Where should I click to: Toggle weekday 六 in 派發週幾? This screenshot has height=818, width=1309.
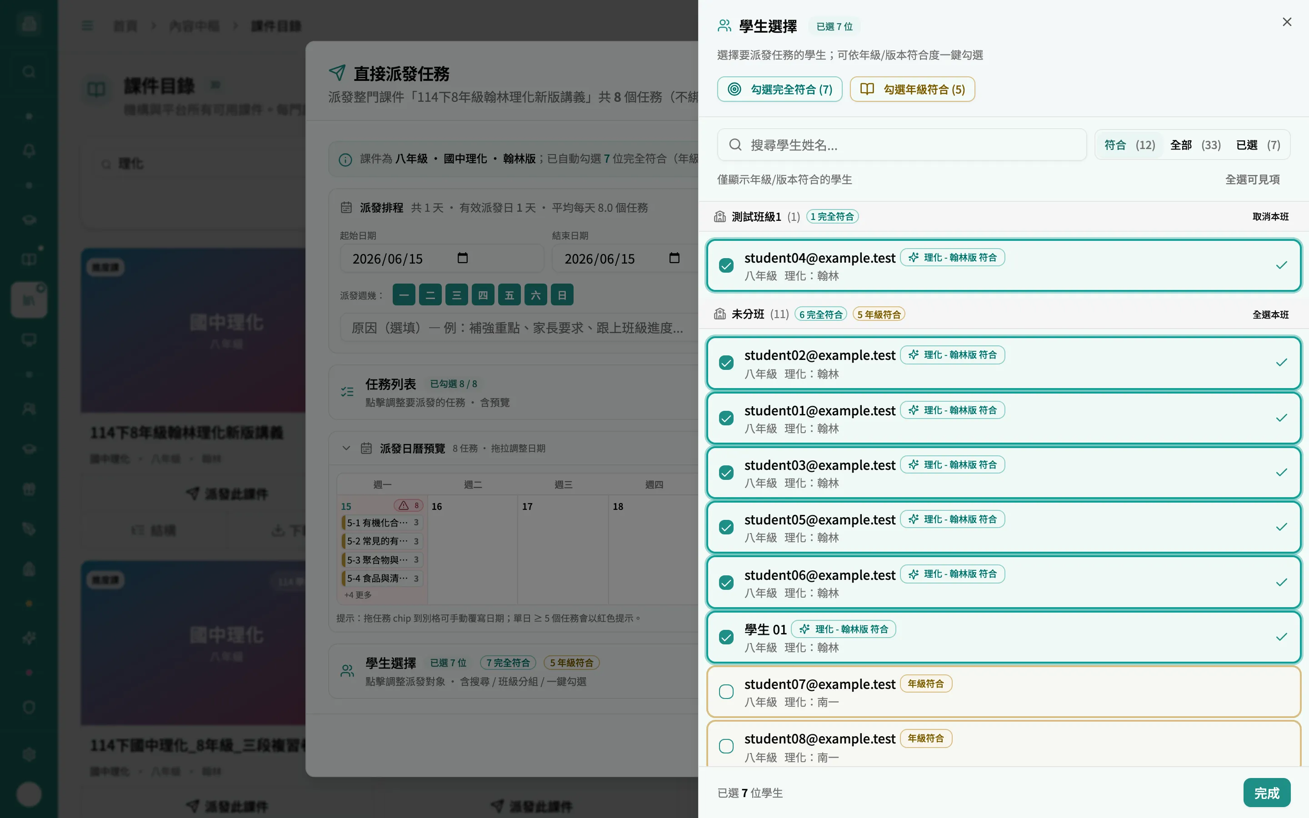point(535,295)
